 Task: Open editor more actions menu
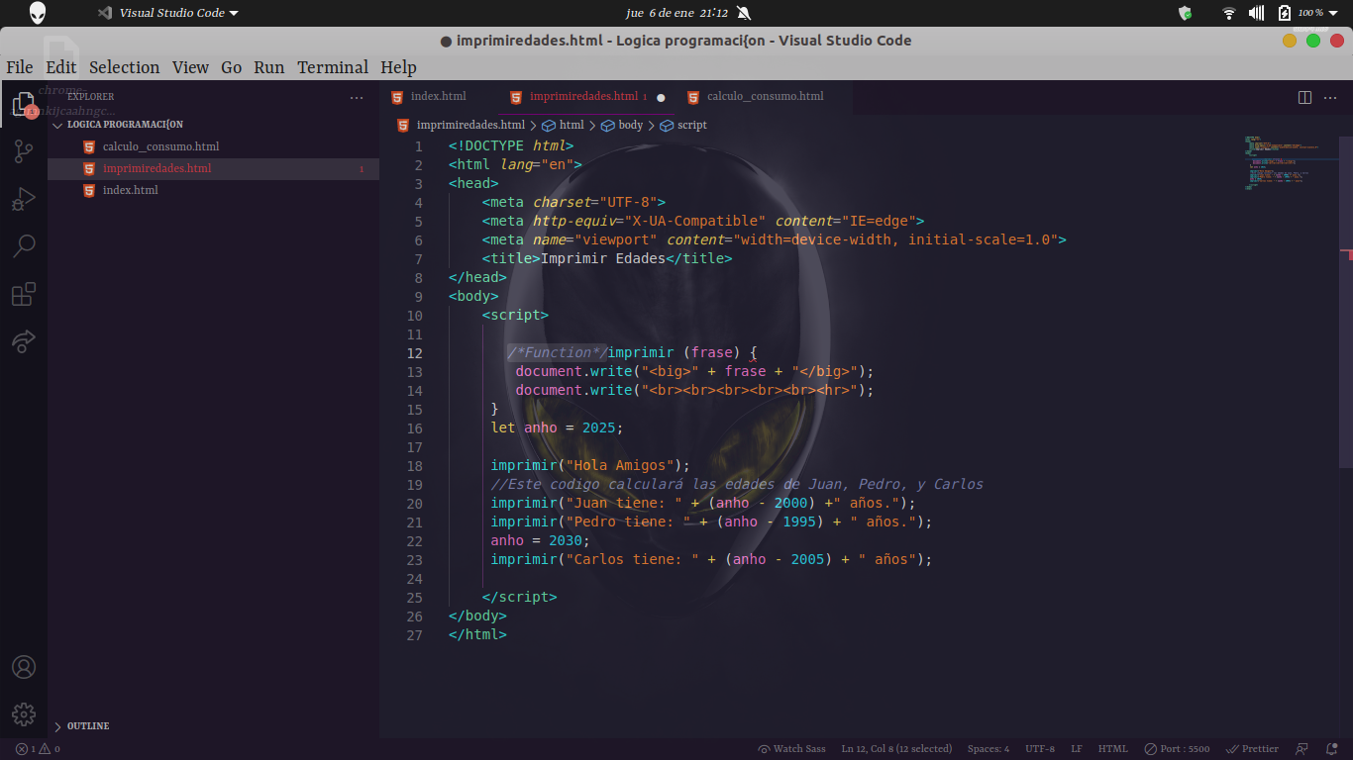coord(1331,97)
